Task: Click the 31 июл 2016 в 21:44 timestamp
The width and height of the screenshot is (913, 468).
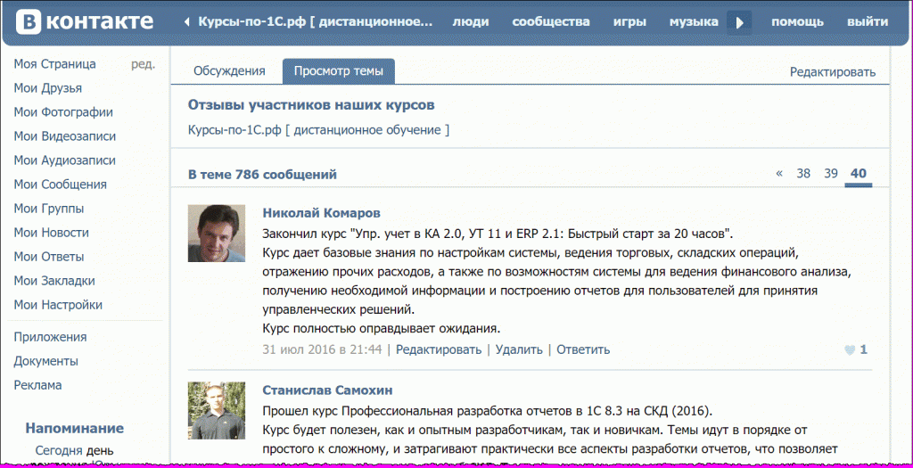Action: tap(322, 349)
